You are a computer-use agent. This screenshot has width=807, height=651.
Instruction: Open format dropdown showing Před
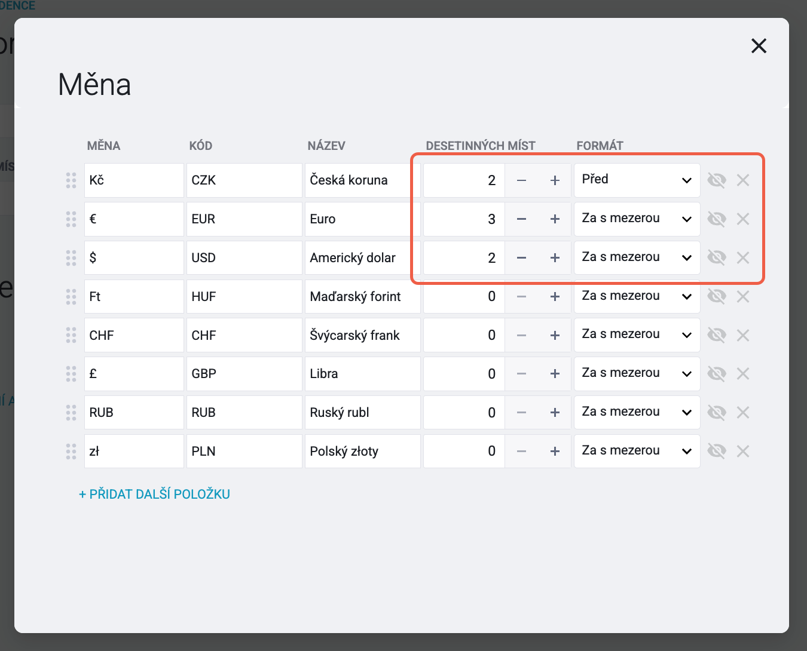point(637,180)
